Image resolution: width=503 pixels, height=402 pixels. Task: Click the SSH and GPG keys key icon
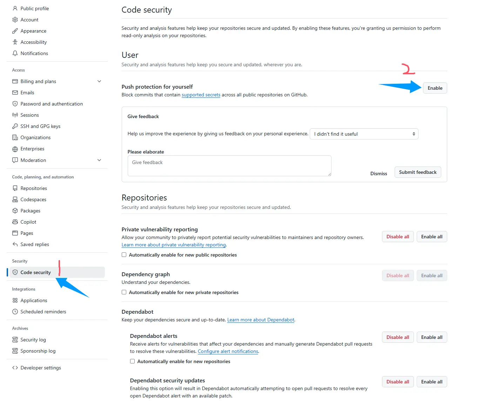(15, 126)
